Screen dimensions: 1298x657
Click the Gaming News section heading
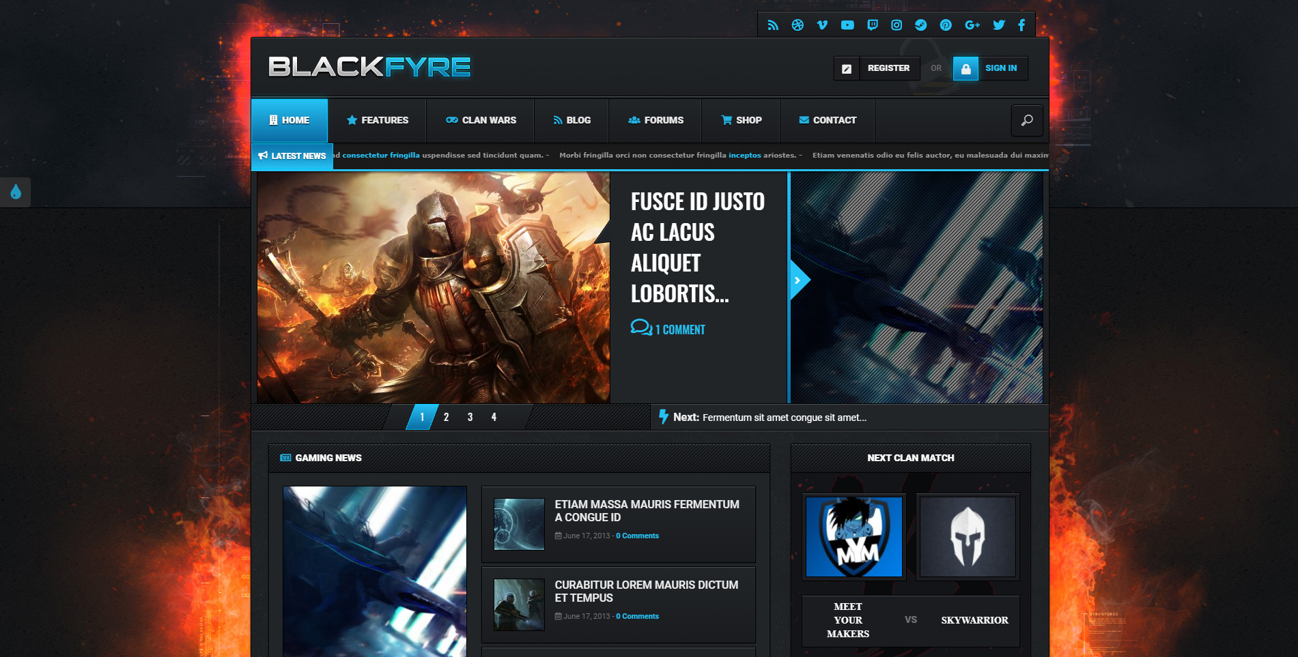click(x=328, y=458)
